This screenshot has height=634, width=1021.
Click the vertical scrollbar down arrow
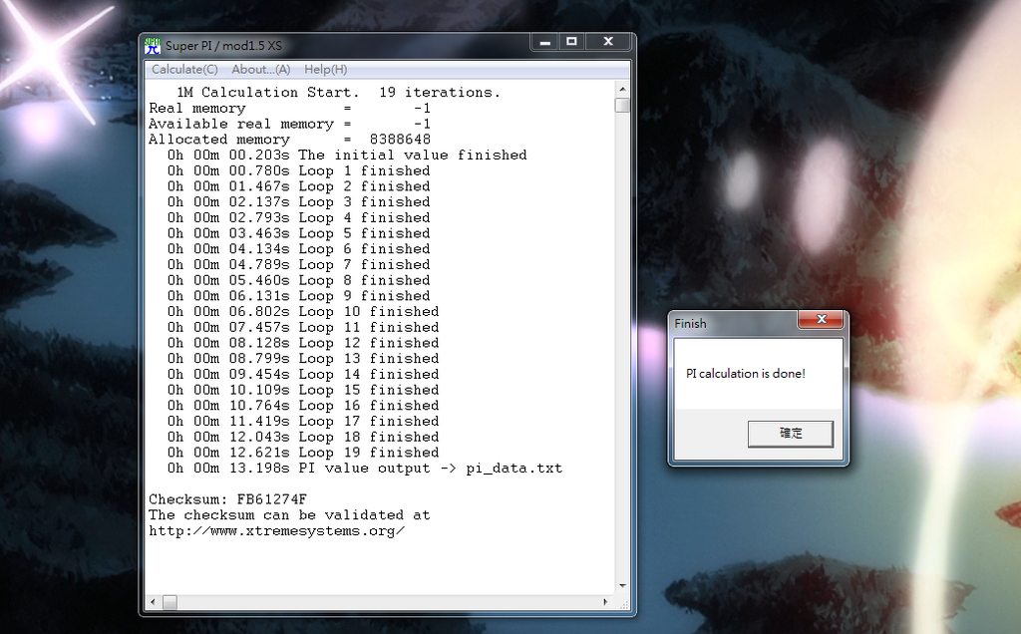622,586
